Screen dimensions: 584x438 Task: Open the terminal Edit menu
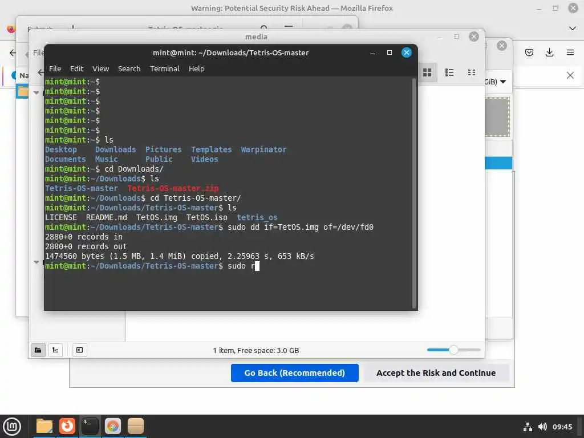[76, 68]
